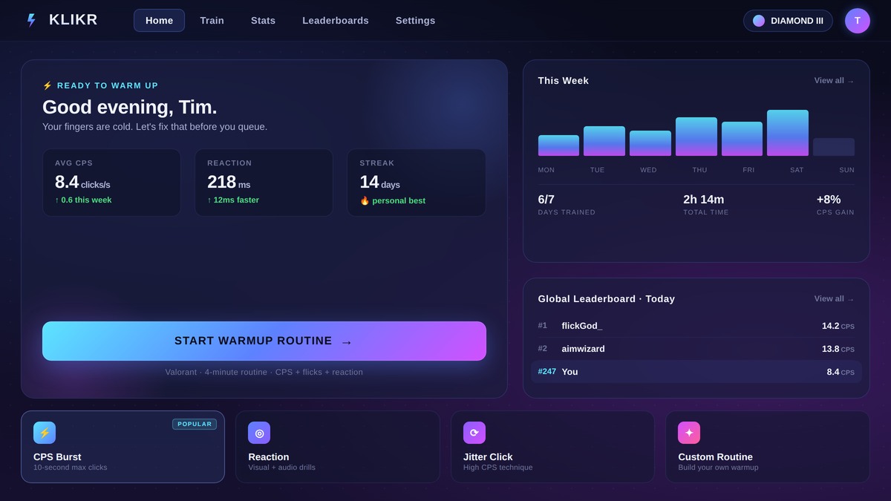Open the Stats tab
Image resolution: width=891 pixels, height=501 pixels.
pos(263,21)
